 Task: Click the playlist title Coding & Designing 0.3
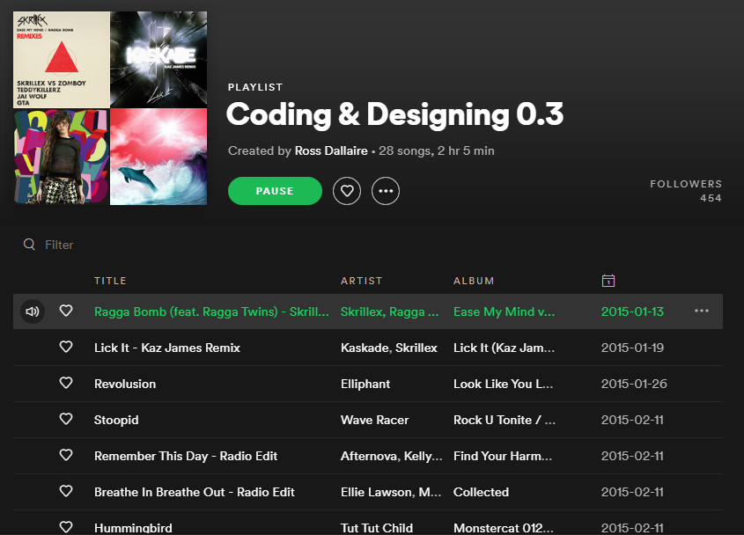pyautogui.click(x=394, y=114)
